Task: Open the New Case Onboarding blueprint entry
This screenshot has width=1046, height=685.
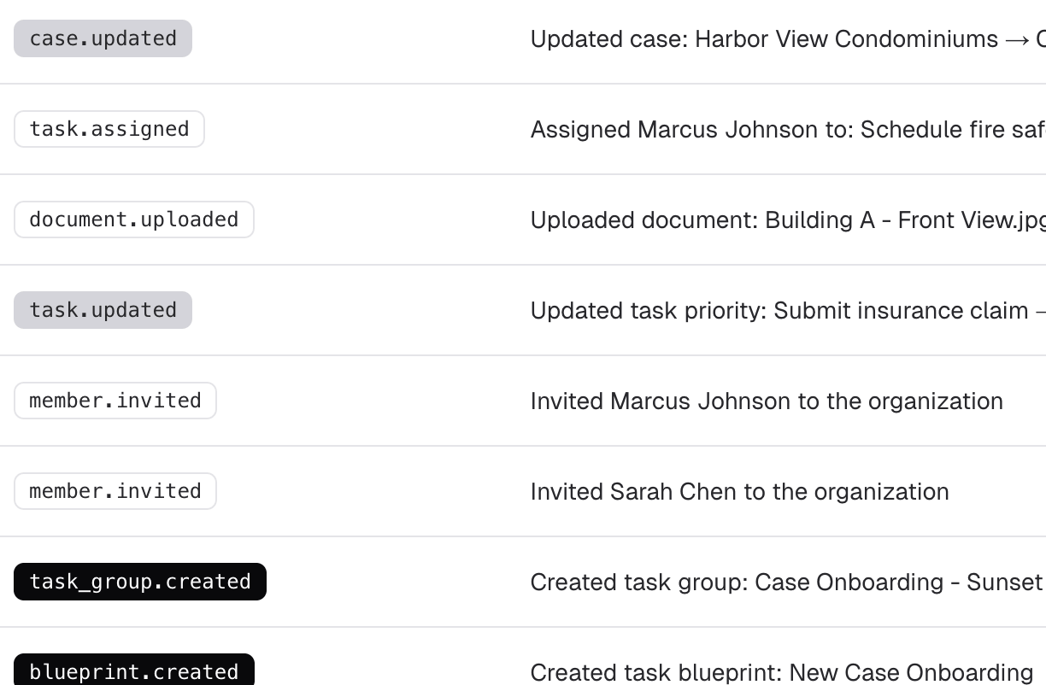Action: click(x=911, y=673)
